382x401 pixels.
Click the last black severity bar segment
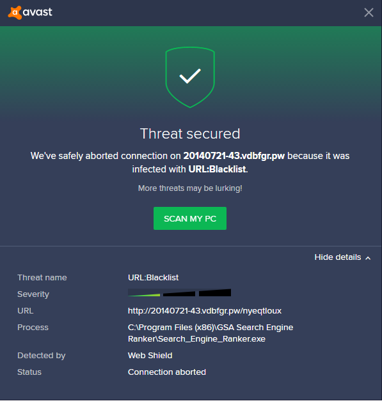(x=215, y=292)
